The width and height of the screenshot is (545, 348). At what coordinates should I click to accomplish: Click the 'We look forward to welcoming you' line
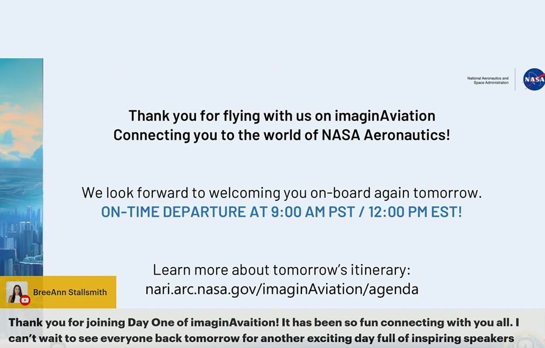pyautogui.click(x=281, y=192)
